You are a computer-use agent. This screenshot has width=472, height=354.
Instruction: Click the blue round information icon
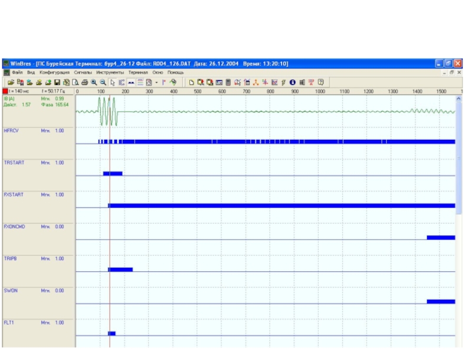293,83
